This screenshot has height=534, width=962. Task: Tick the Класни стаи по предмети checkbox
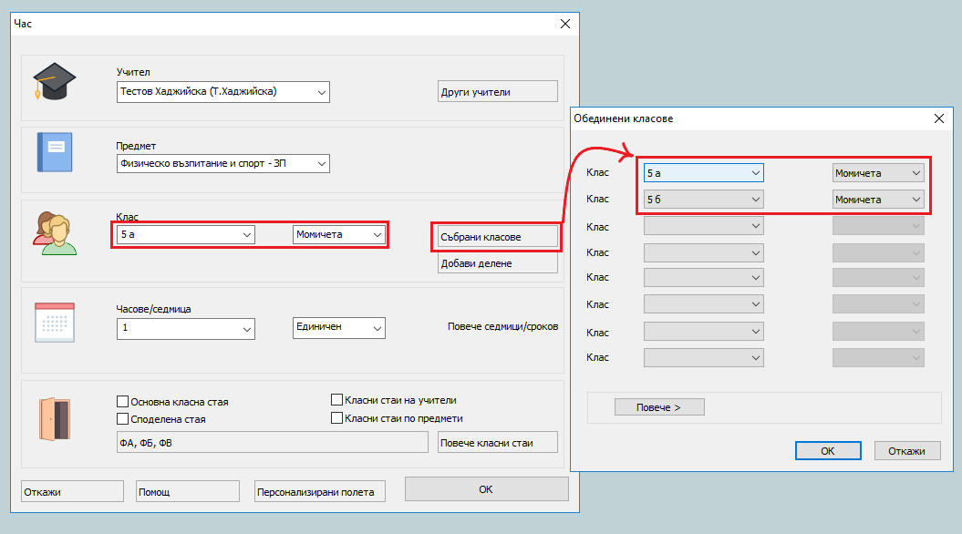[337, 418]
